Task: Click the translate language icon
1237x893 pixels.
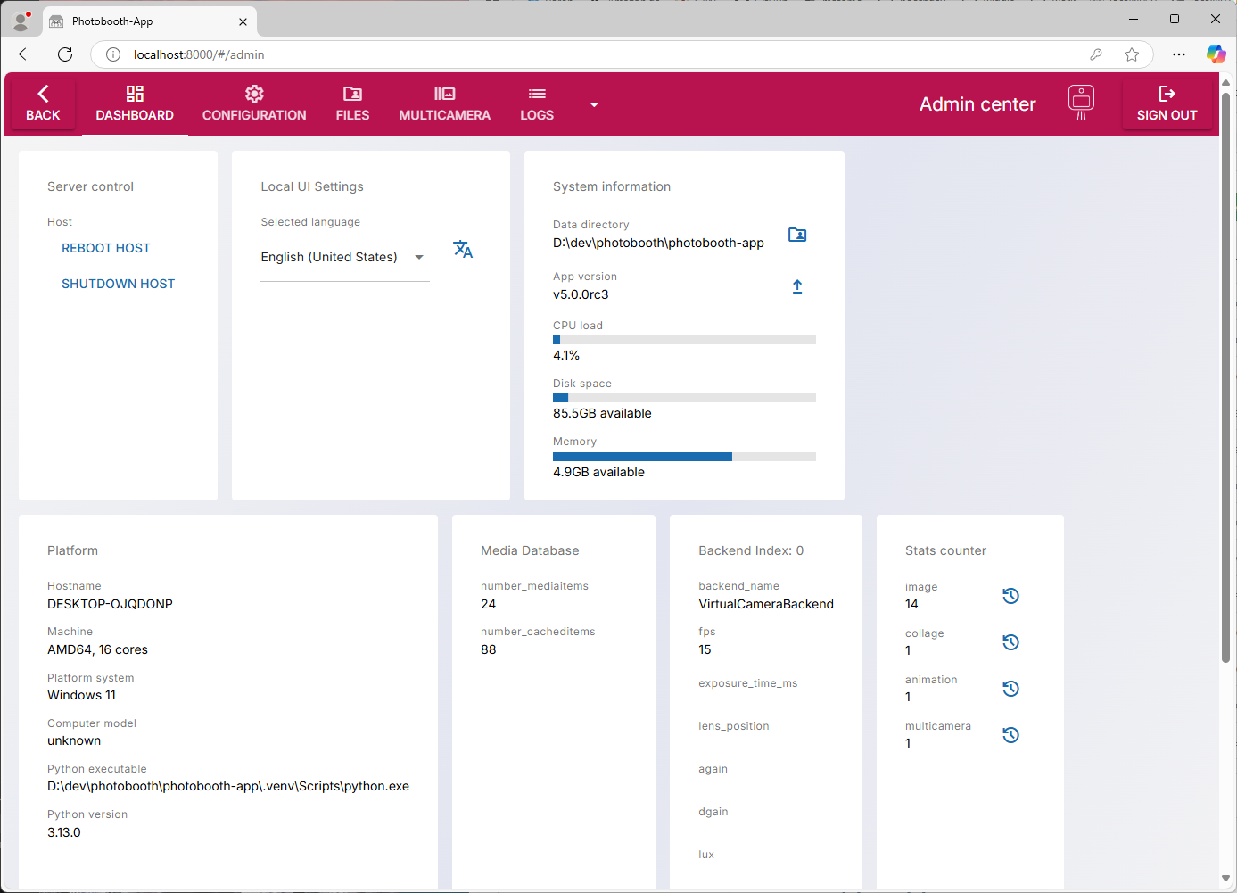Action: coord(463,249)
